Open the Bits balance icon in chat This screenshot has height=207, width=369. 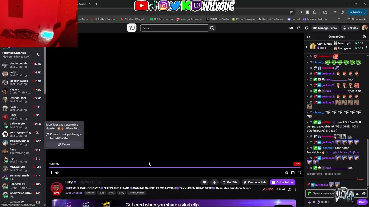[310, 202]
